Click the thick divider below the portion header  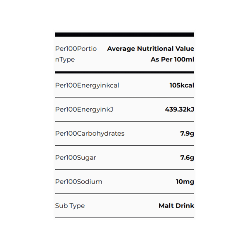pyautogui.click(x=124, y=72)
